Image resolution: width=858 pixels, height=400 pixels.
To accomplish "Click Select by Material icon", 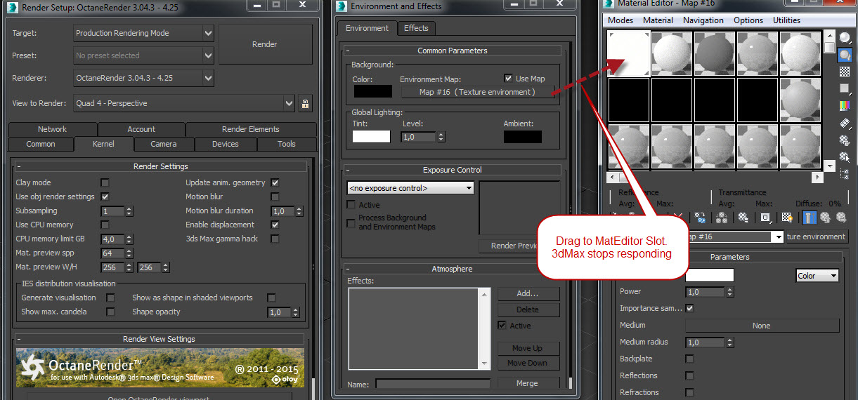I will pyautogui.click(x=845, y=156).
